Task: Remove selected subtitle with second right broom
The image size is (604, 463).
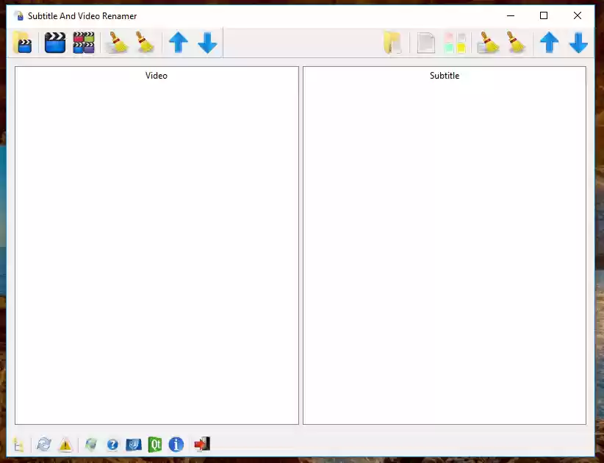Action: point(516,43)
